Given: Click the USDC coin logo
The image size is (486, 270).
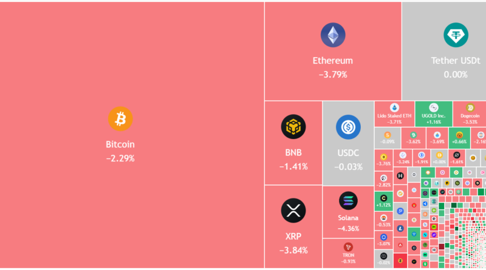Looking at the screenshot, I should point(348,127).
